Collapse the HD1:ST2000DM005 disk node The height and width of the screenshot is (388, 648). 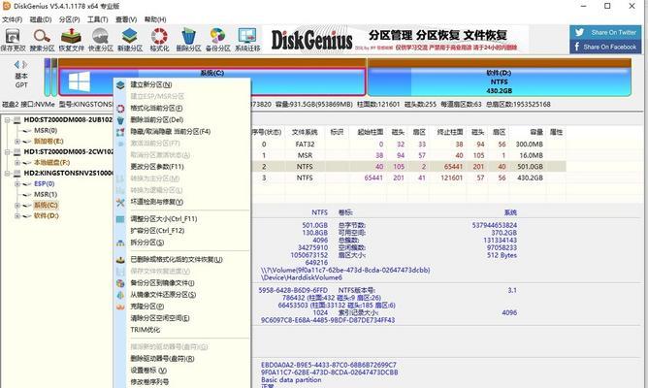tap(7, 152)
